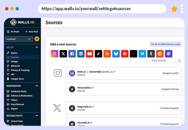Add a Vimeo source
Screen dimensions: 188x130
tap(142, 54)
